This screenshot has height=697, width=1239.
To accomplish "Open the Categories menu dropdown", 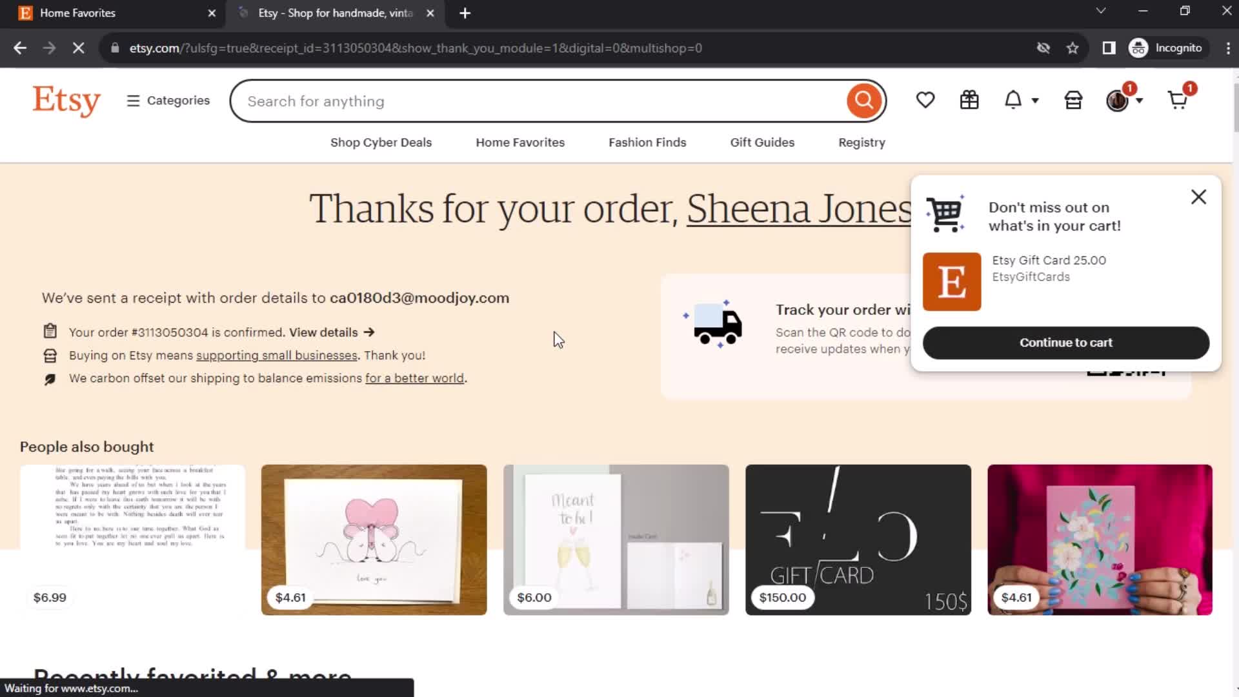I will tap(168, 101).
